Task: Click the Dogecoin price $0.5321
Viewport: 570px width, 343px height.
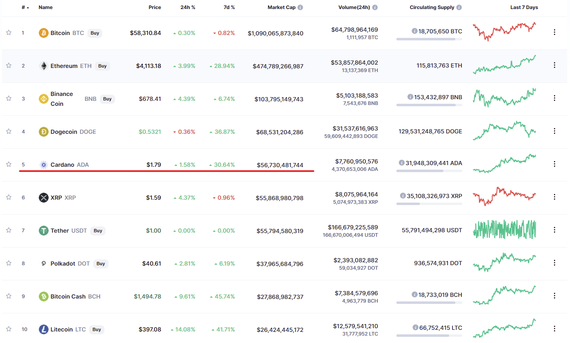Action: [x=150, y=132]
